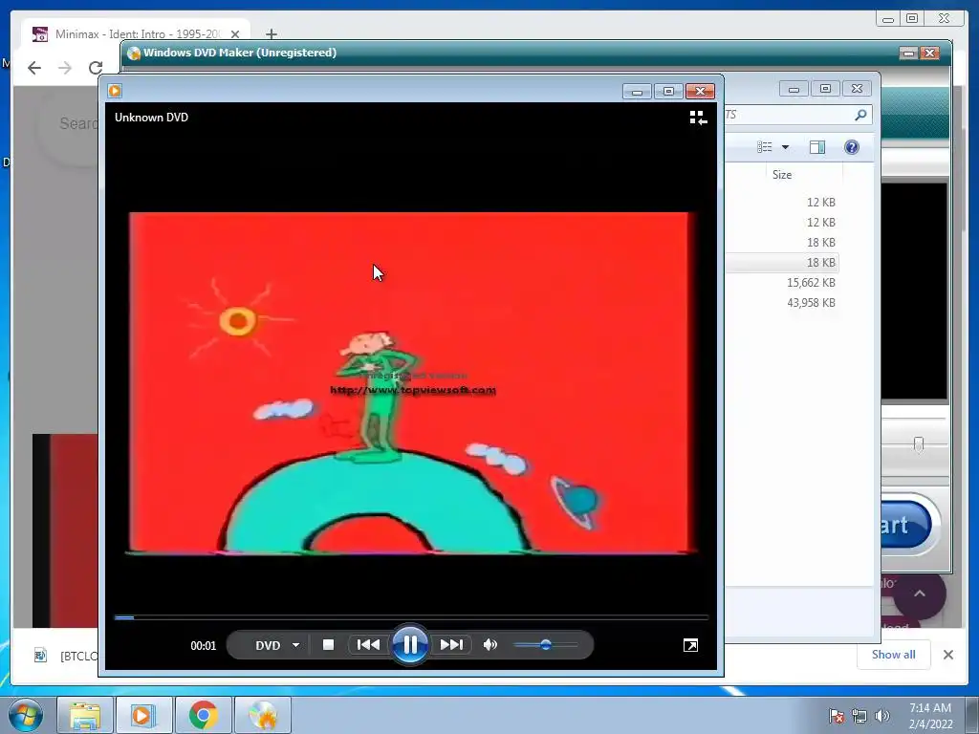Click Show all downloads in Chrome

894,654
